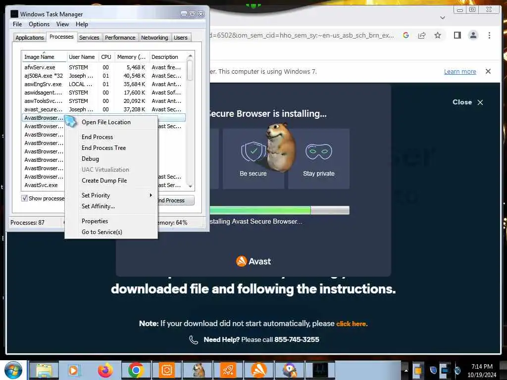Click the hamster taskbar icon
The image size is (507, 380).
[x=198, y=370]
